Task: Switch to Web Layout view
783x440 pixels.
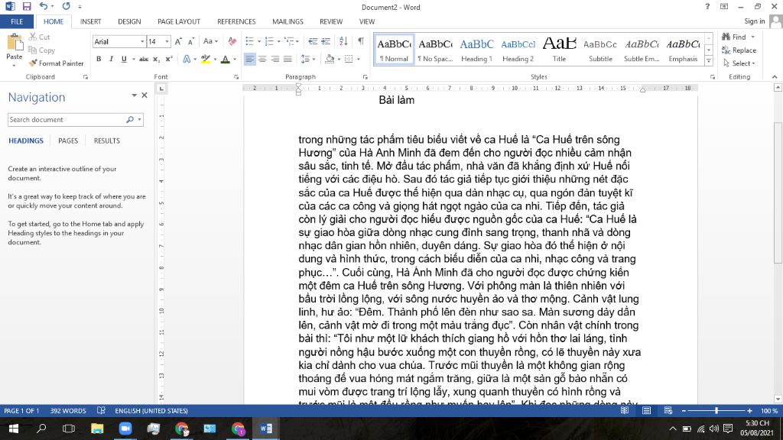Action: click(x=668, y=410)
